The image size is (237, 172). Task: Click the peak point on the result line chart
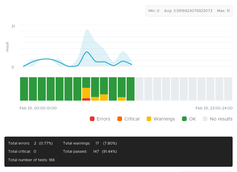pos(86,52)
